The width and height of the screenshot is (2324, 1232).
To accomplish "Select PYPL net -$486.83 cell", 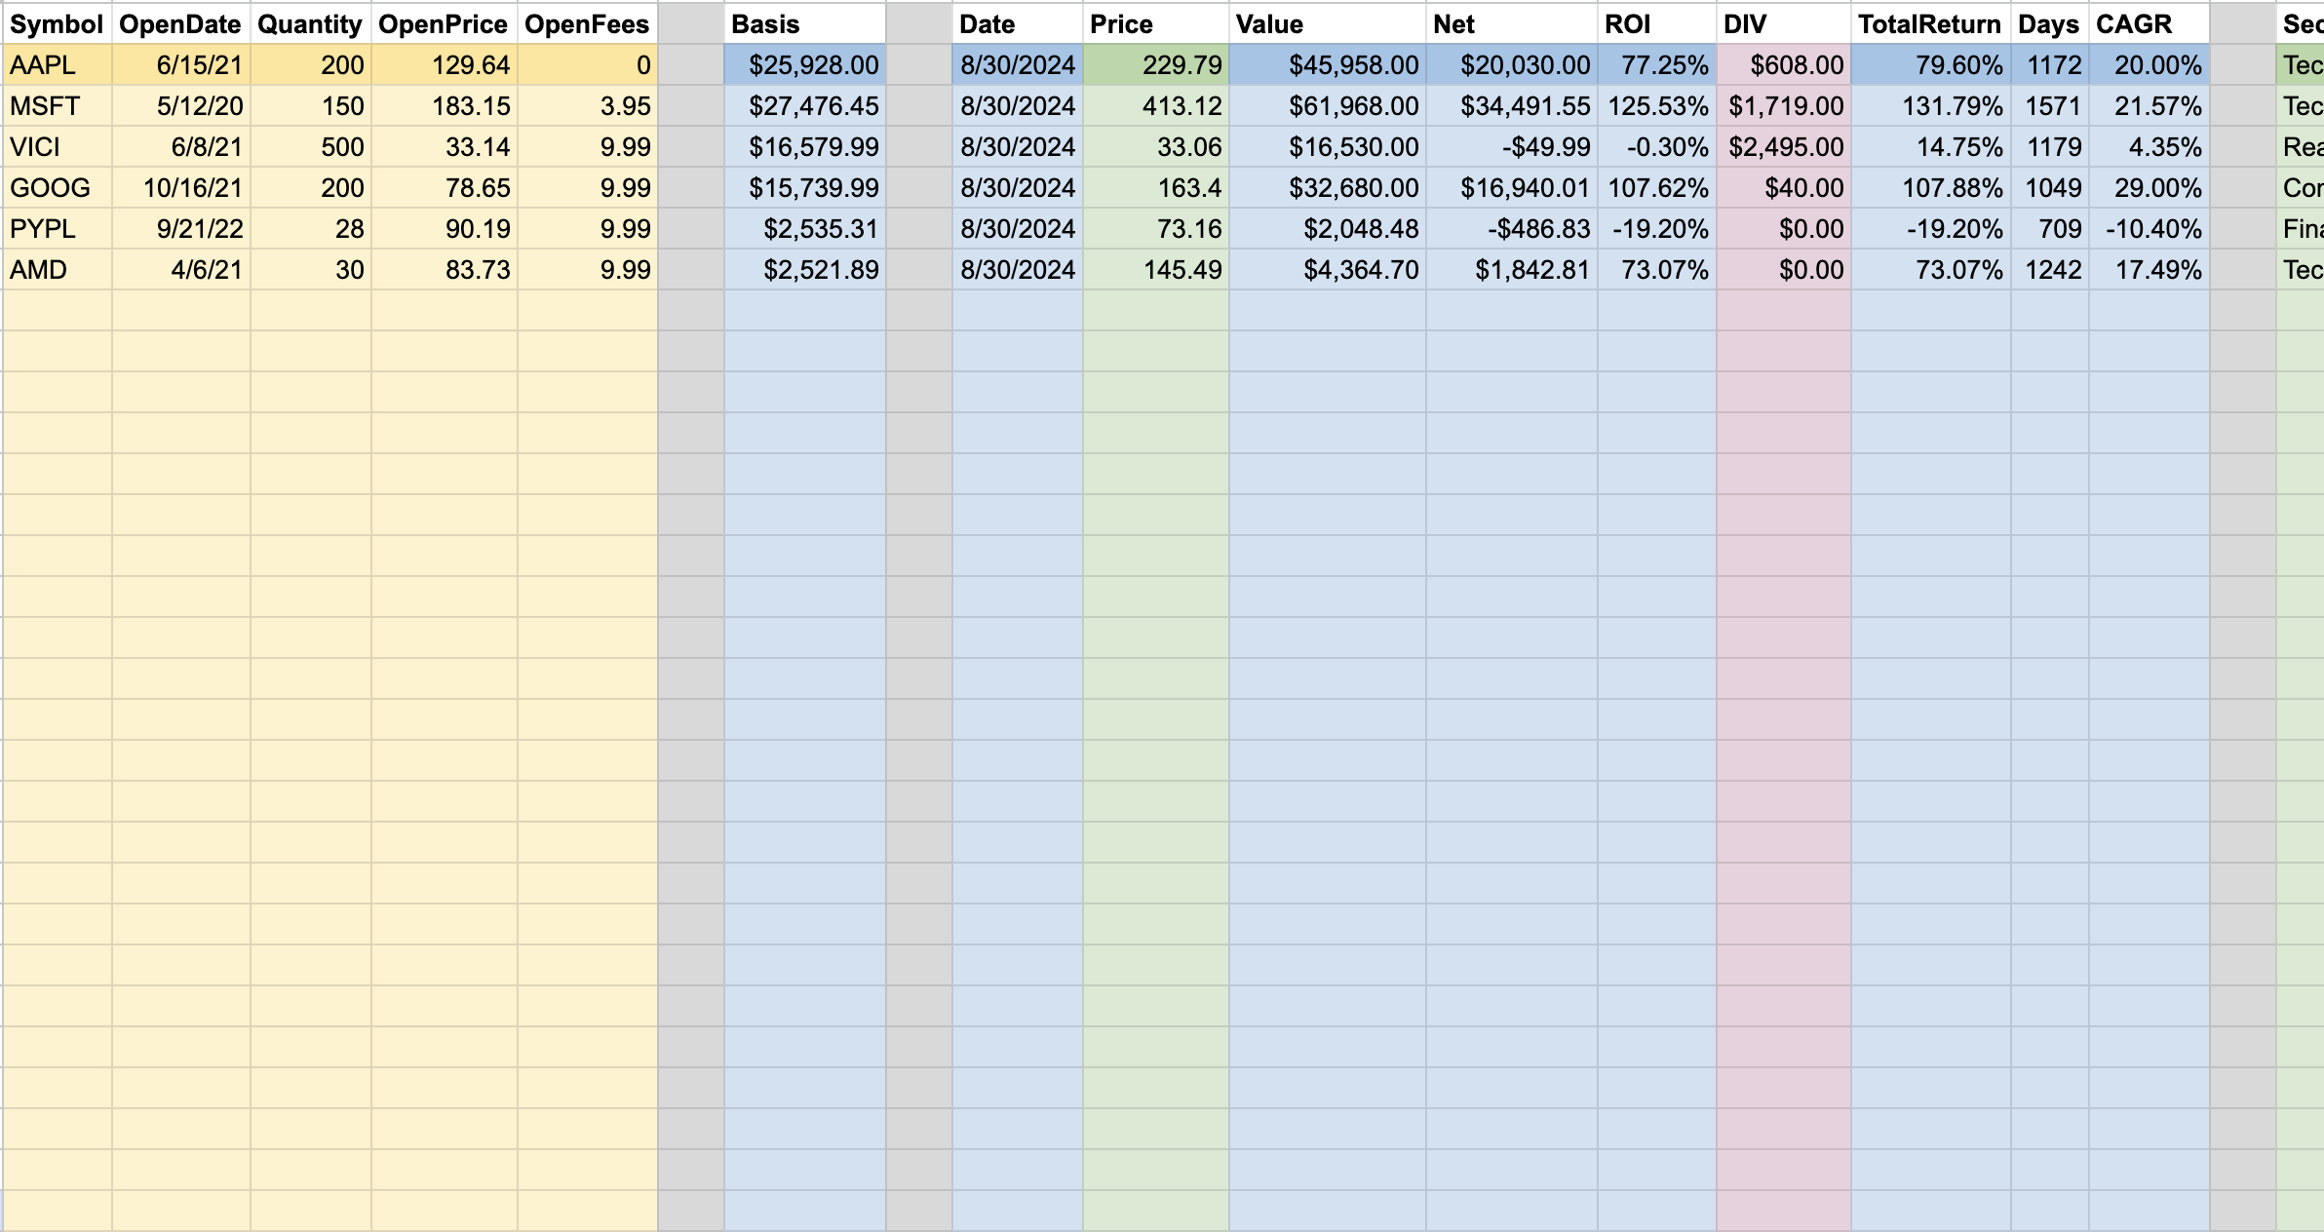I will pyautogui.click(x=1512, y=229).
